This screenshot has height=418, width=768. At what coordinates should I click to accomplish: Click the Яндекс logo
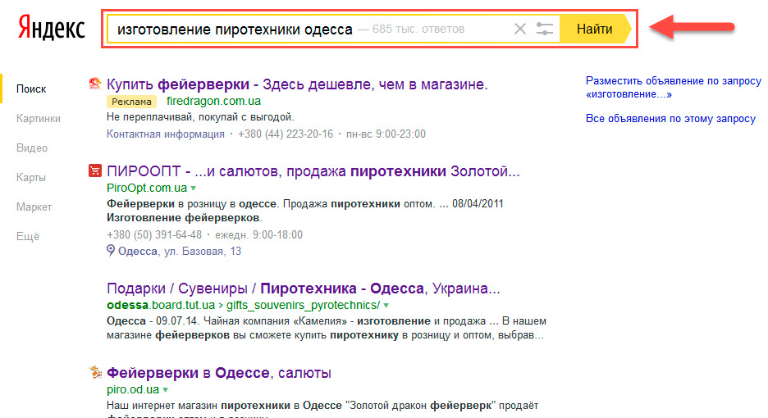point(52,29)
